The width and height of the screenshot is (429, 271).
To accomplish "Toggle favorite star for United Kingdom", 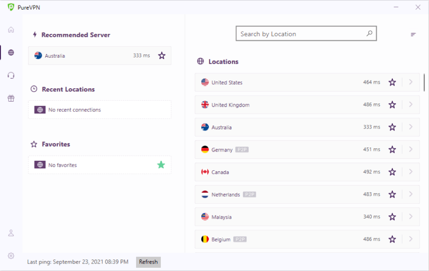I will click(x=392, y=105).
